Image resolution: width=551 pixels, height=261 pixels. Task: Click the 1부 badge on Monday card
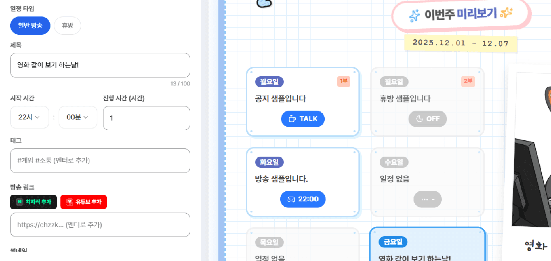point(344,82)
